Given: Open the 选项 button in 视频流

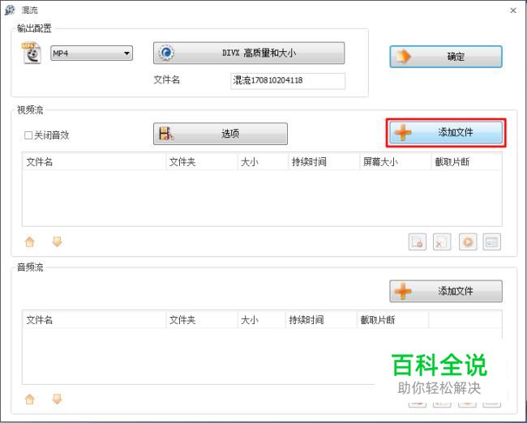Looking at the screenshot, I should [x=221, y=134].
